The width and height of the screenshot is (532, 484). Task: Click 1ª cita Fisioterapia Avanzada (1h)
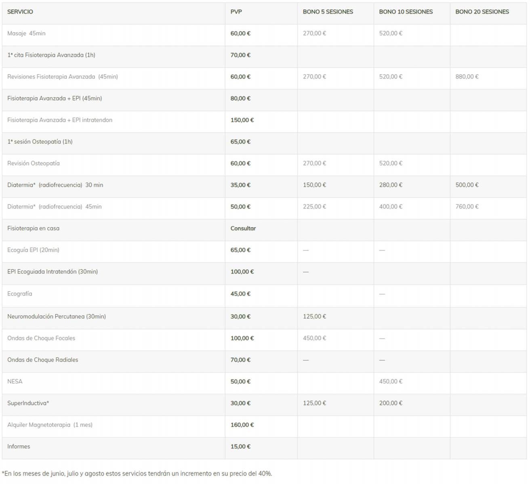51,55
